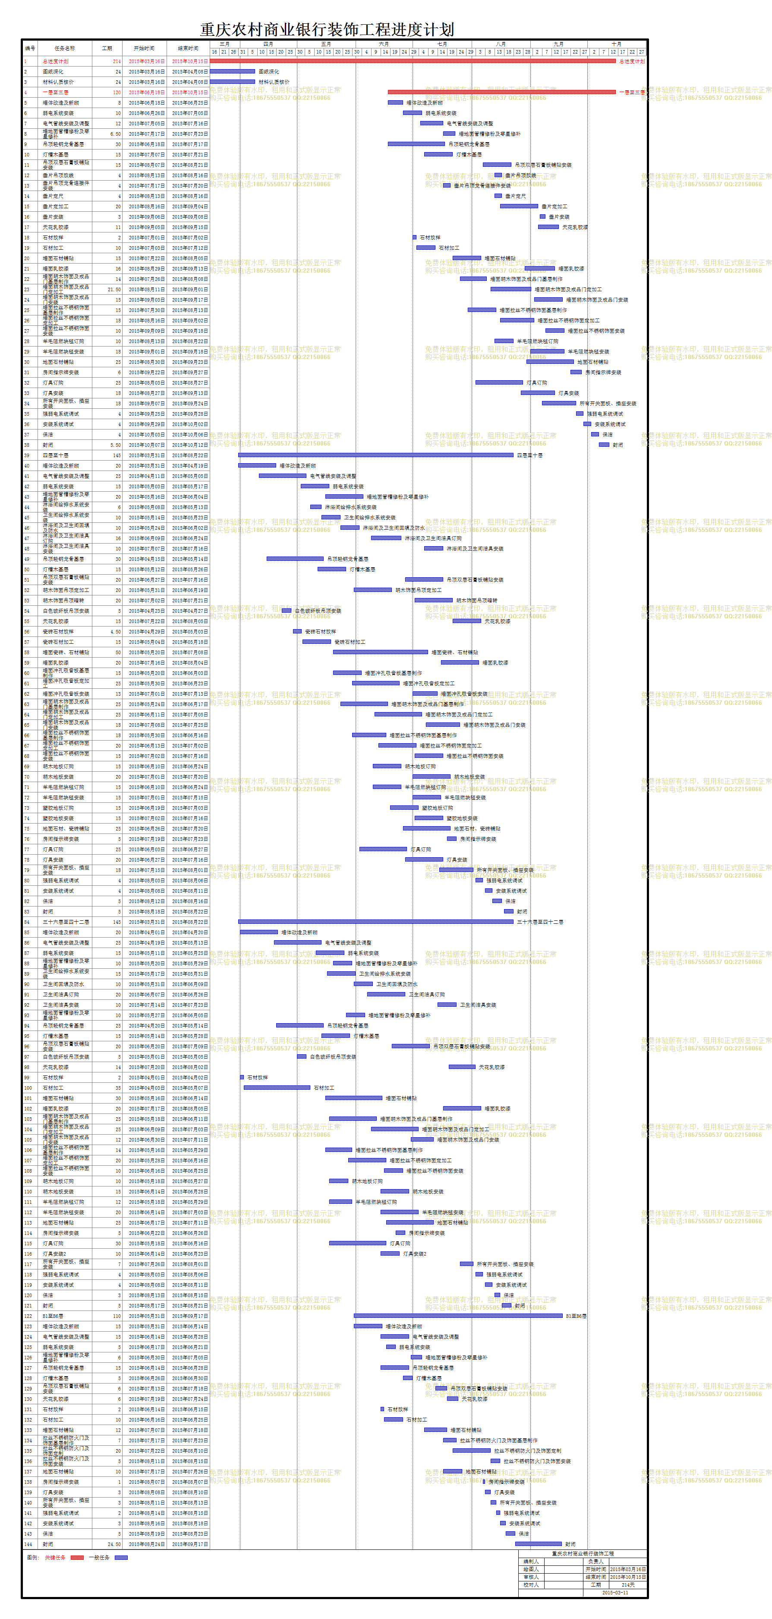Select the 垂片吊顶放线 task name in row 12
This screenshot has width=772, height=1619.
point(58,175)
